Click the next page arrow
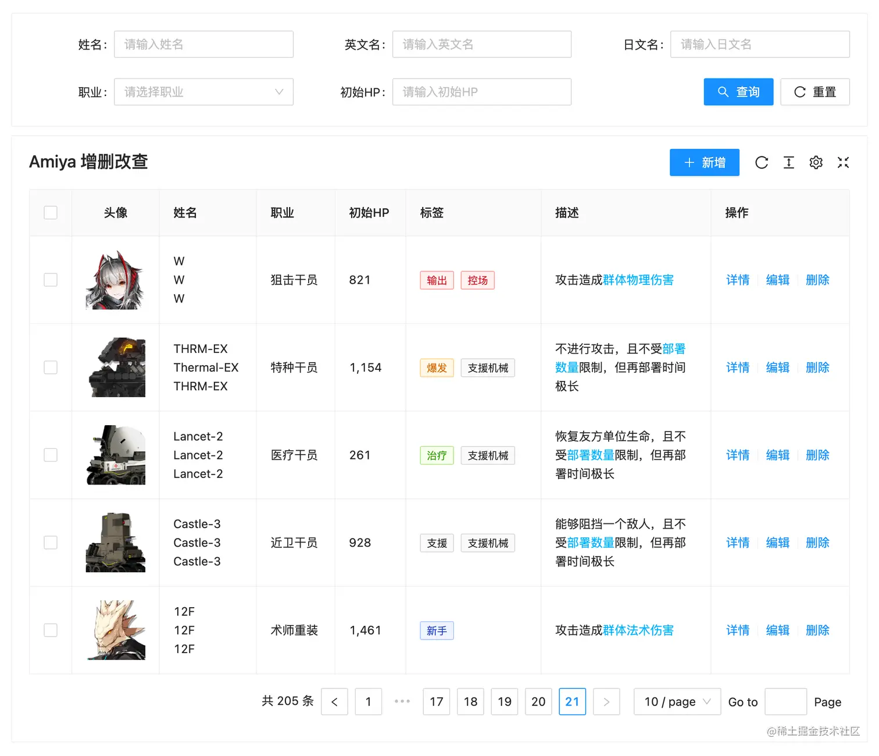The width and height of the screenshot is (879, 756). click(x=606, y=702)
